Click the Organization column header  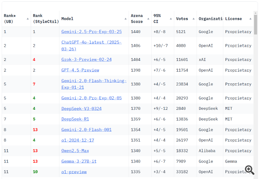(210, 19)
